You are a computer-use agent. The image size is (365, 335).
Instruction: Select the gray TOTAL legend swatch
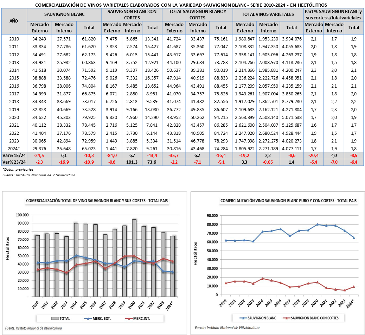pyautogui.click(x=55, y=318)
